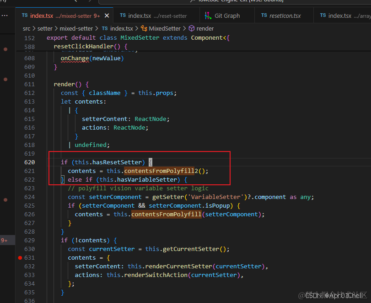This screenshot has height=303, width=371.
Task: Open the Git Graph tab
Action: [227, 16]
